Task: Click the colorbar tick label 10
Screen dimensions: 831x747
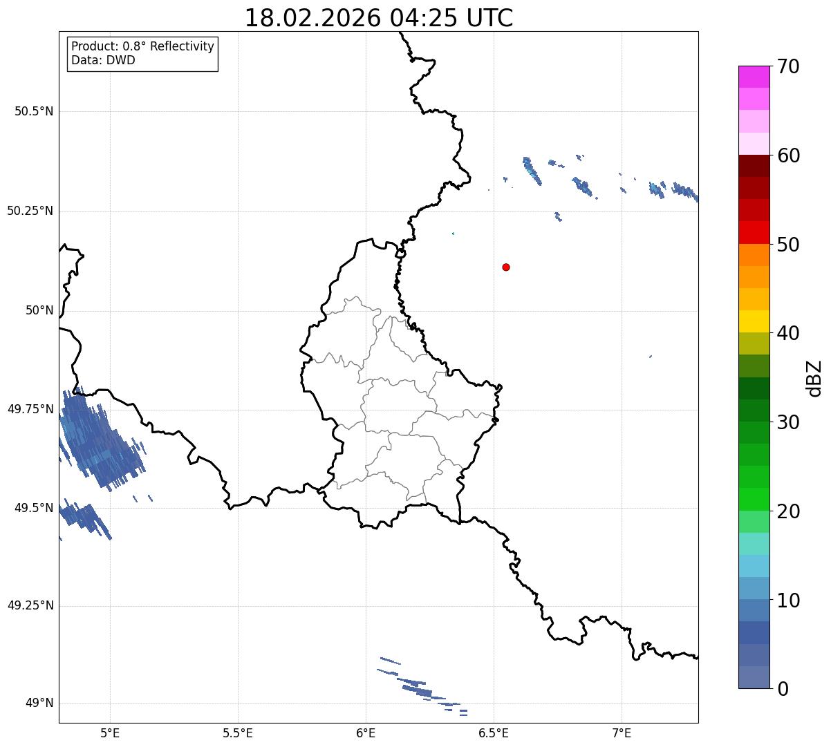Action: (788, 601)
